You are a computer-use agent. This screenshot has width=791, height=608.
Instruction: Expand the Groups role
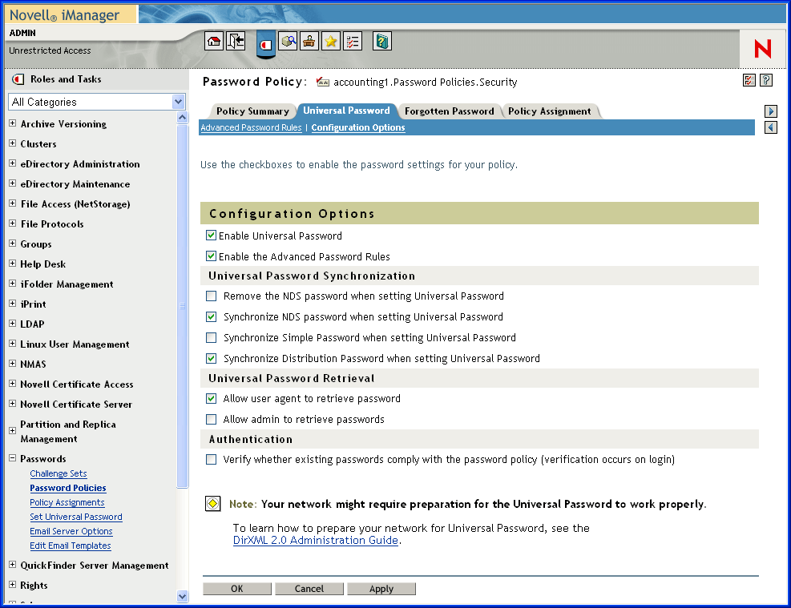coord(13,243)
